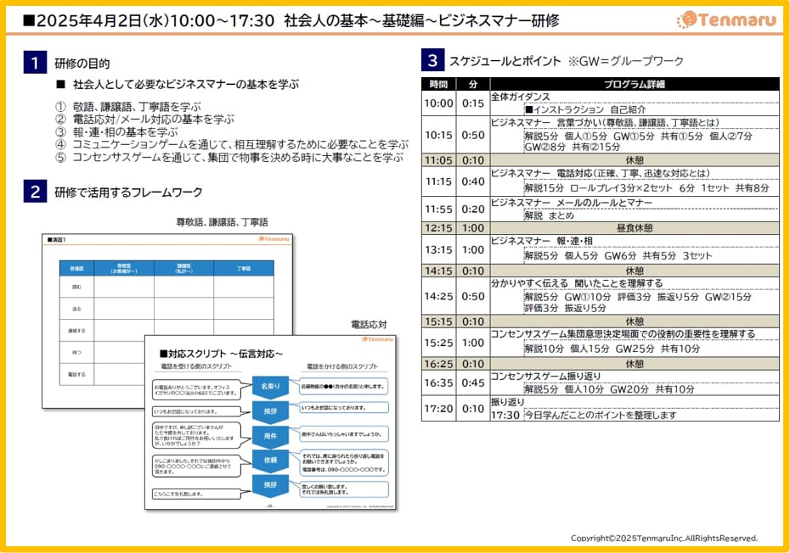Select objective ③ 報・連・相の基本を学ぶ
The image size is (790, 553).
point(116,131)
